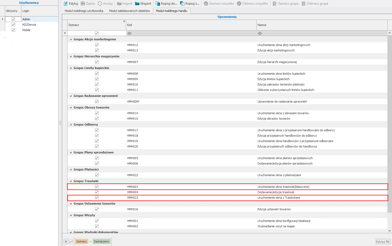Image resolution: width=392 pixels, height=246 pixels.
Task: Click the Kod column filter field
Action: point(191,33)
